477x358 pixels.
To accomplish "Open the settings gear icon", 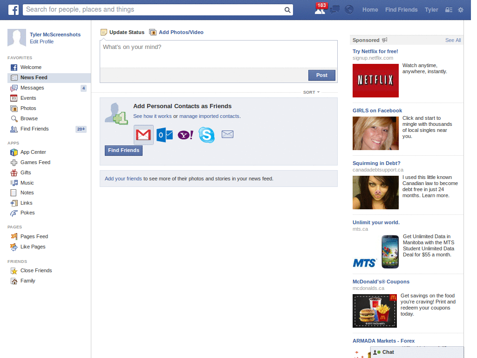I will [461, 10].
